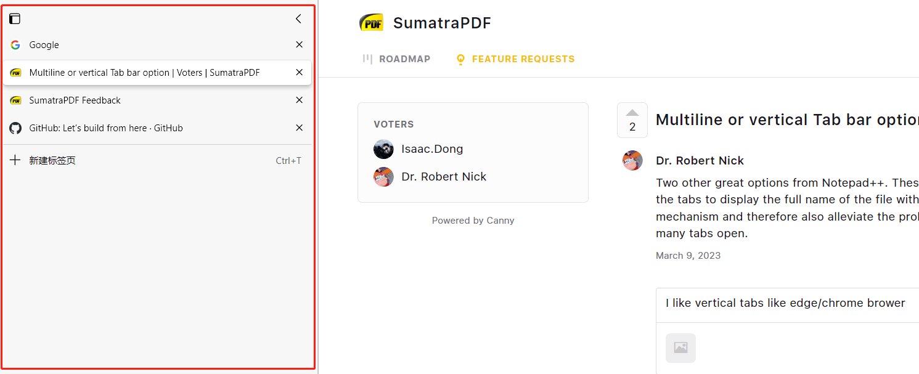
Task: Click the post title Multiline or vertical Tab bar option
Action: click(x=787, y=120)
